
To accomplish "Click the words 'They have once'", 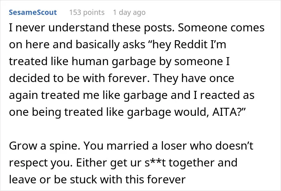I will coord(193,79).
